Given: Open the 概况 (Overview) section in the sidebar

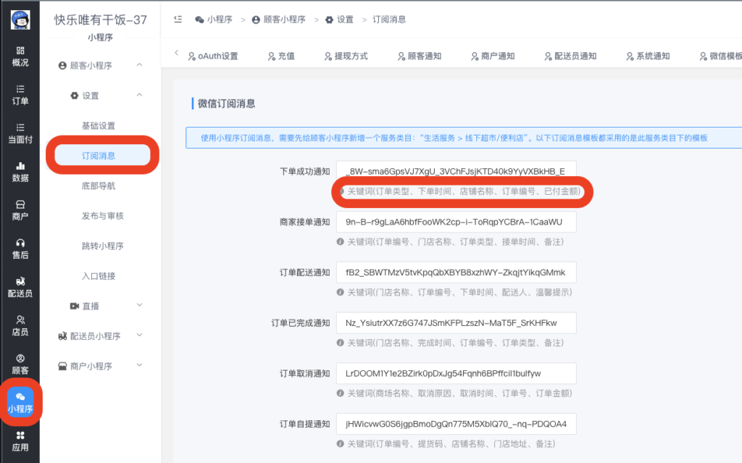Looking at the screenshot, I should [x=20, y=57].
